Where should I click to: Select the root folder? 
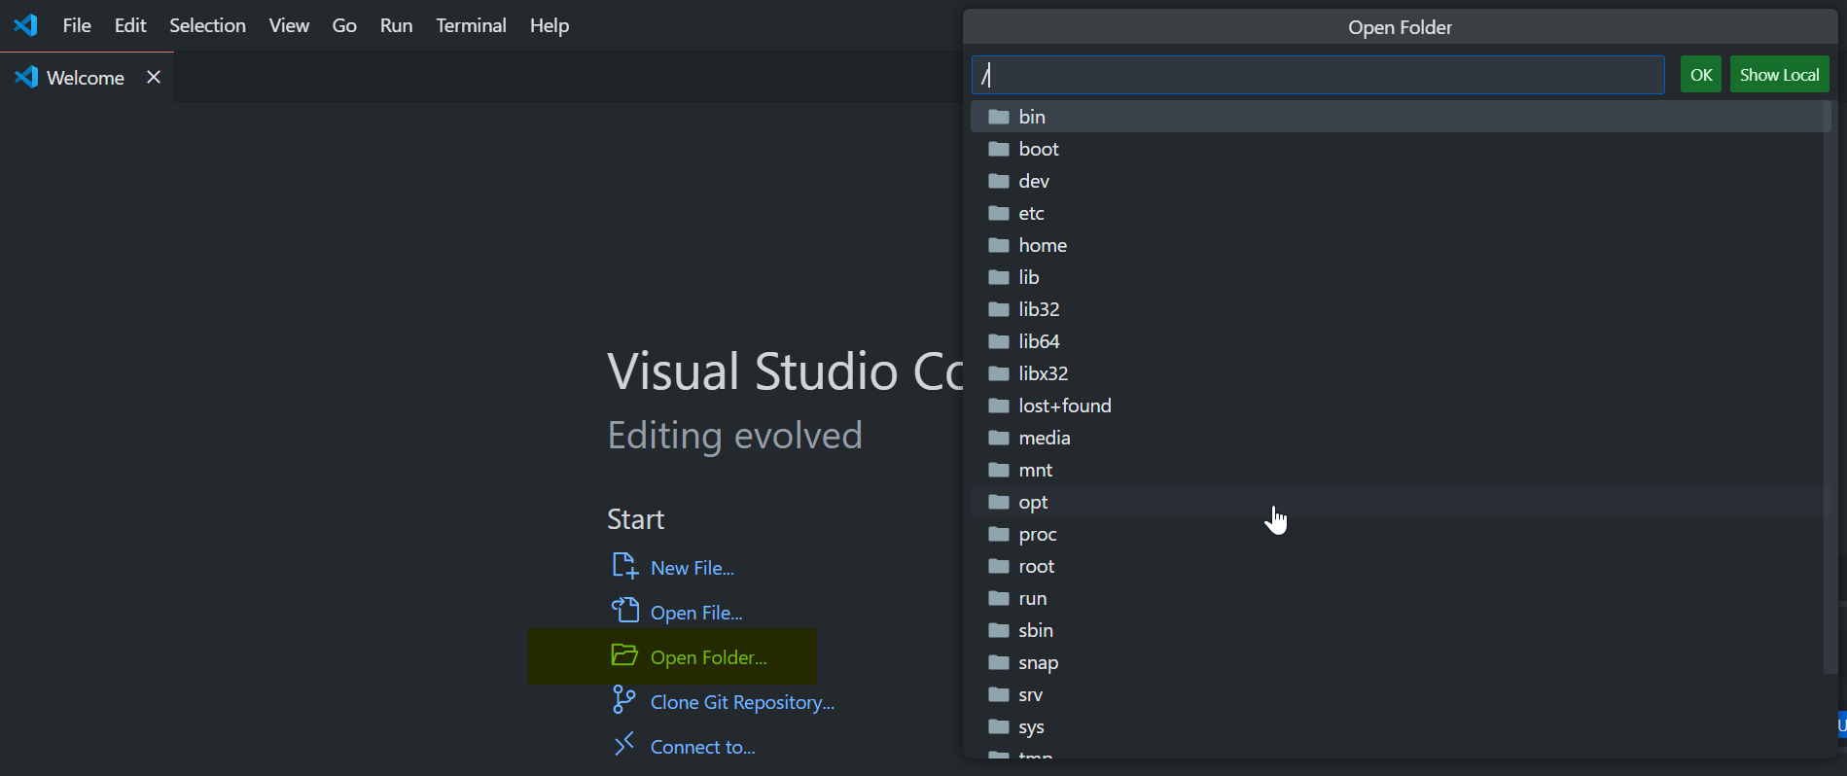click(1401, 566)
